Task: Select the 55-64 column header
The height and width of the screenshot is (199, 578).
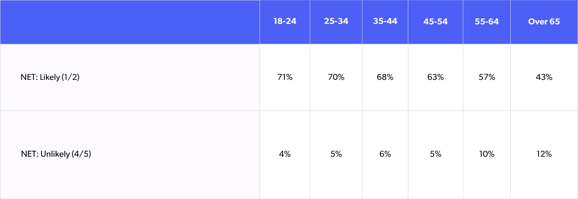Action: point(486,22)
